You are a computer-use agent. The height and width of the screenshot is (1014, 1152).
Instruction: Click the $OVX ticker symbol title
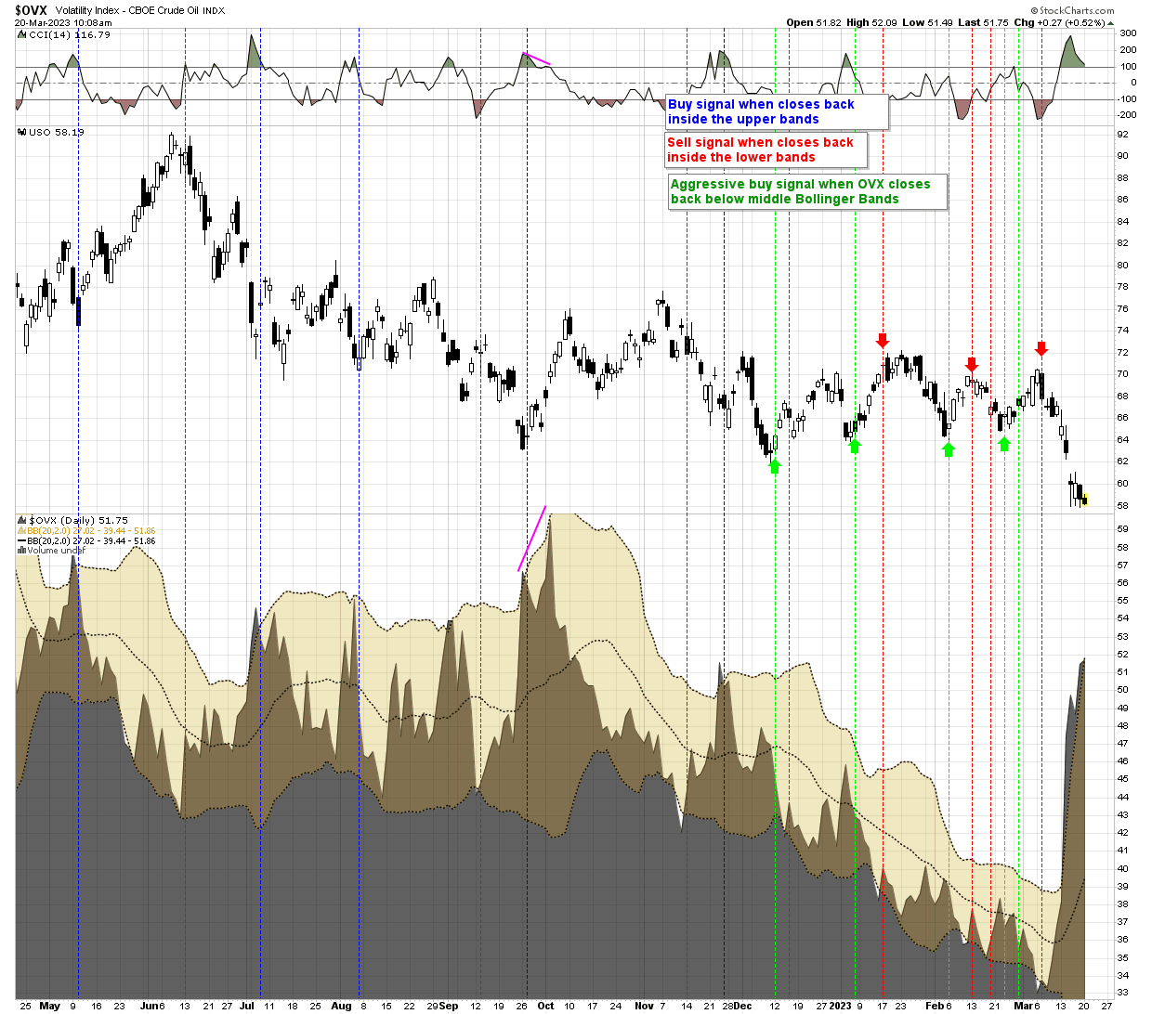[31, 10]
